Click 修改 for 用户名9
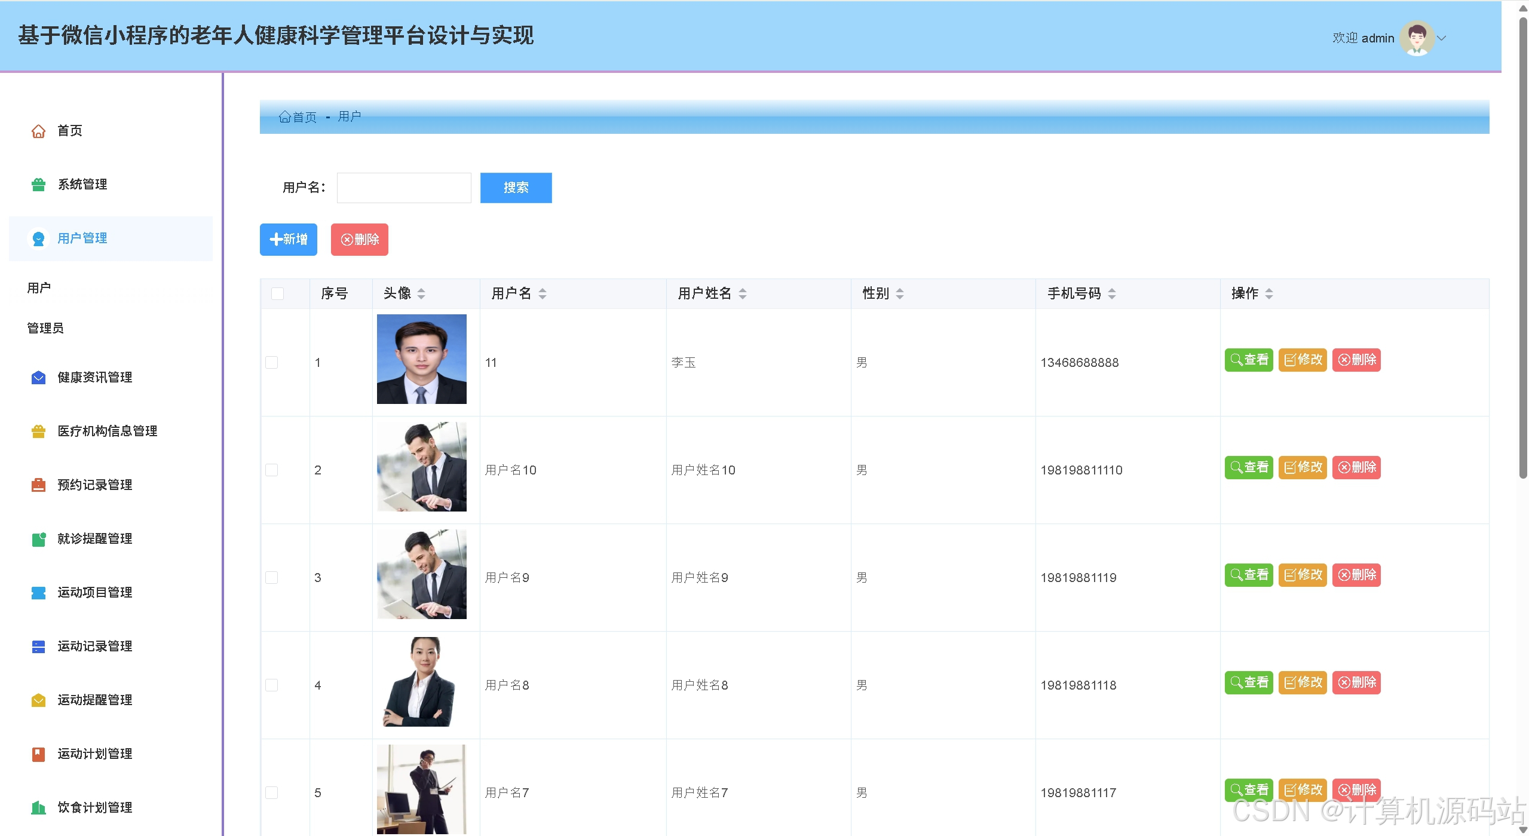 (1303, 575)
